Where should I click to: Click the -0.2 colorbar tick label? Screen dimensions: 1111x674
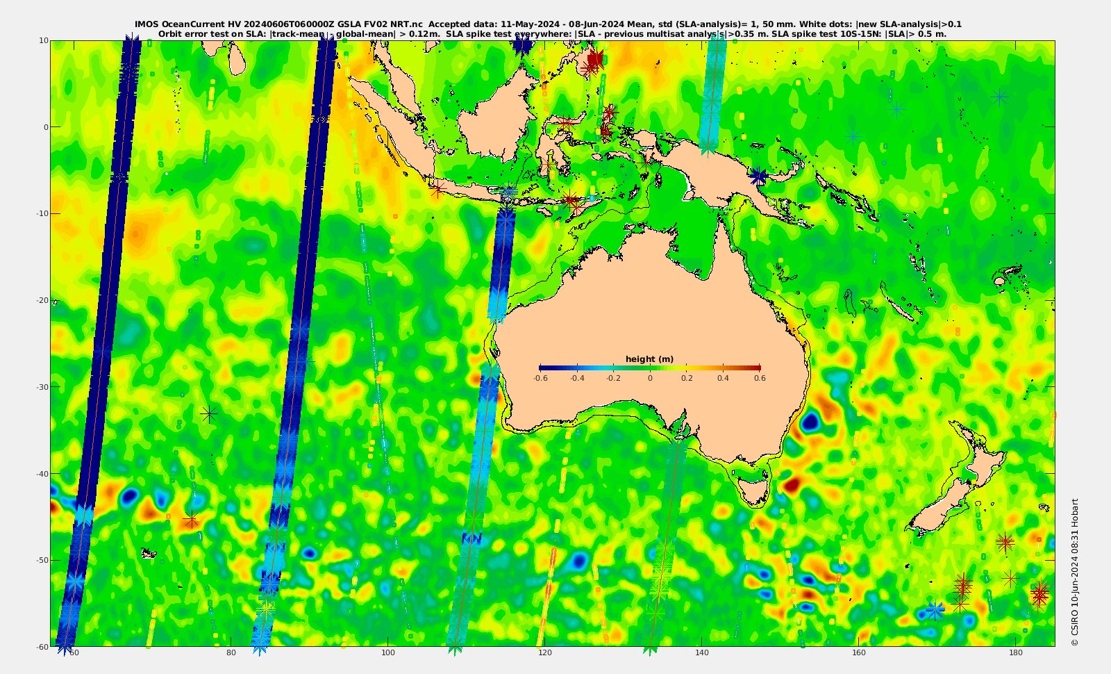coord(613,379)
